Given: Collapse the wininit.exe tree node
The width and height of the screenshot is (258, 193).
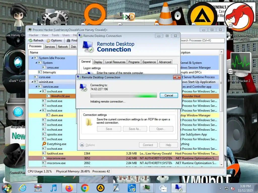Looking at the screenshot, I should click(33, 82).
